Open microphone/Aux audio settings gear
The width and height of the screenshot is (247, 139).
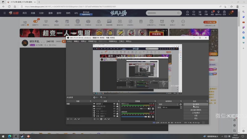(153, 109)
